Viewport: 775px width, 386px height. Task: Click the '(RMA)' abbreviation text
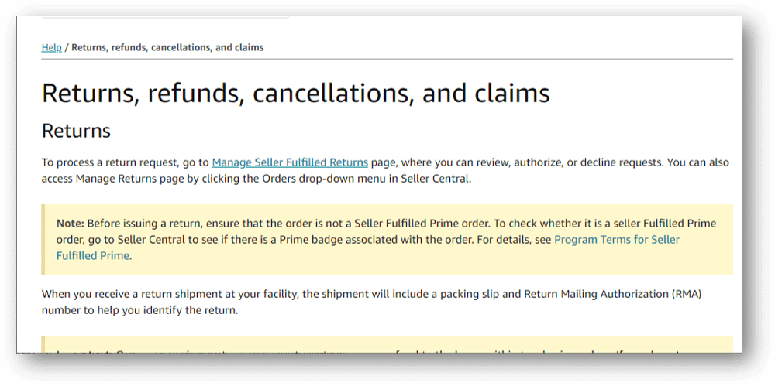687,295
